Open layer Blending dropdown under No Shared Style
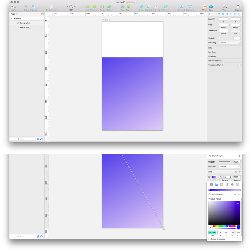The width and height of the screenshot is (251, 252). (230, 166)
